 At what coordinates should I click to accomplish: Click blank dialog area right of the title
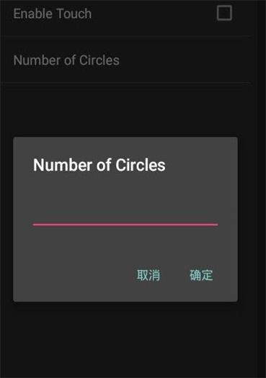200,165
